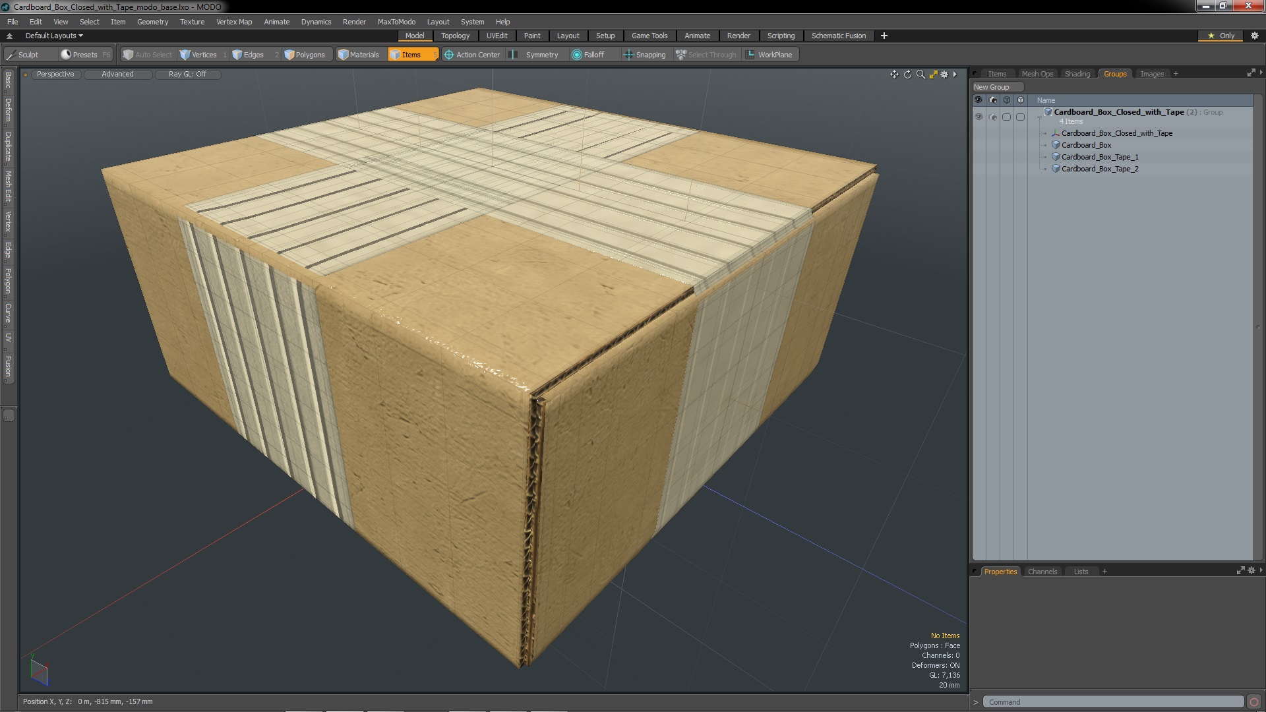Open the Texture menu
Viewport: 1266px width, 712px height.
[192, 22]
